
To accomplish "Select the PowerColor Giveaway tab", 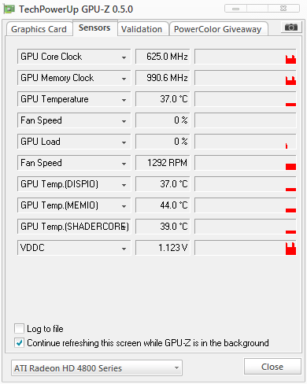I will point(218,29).
